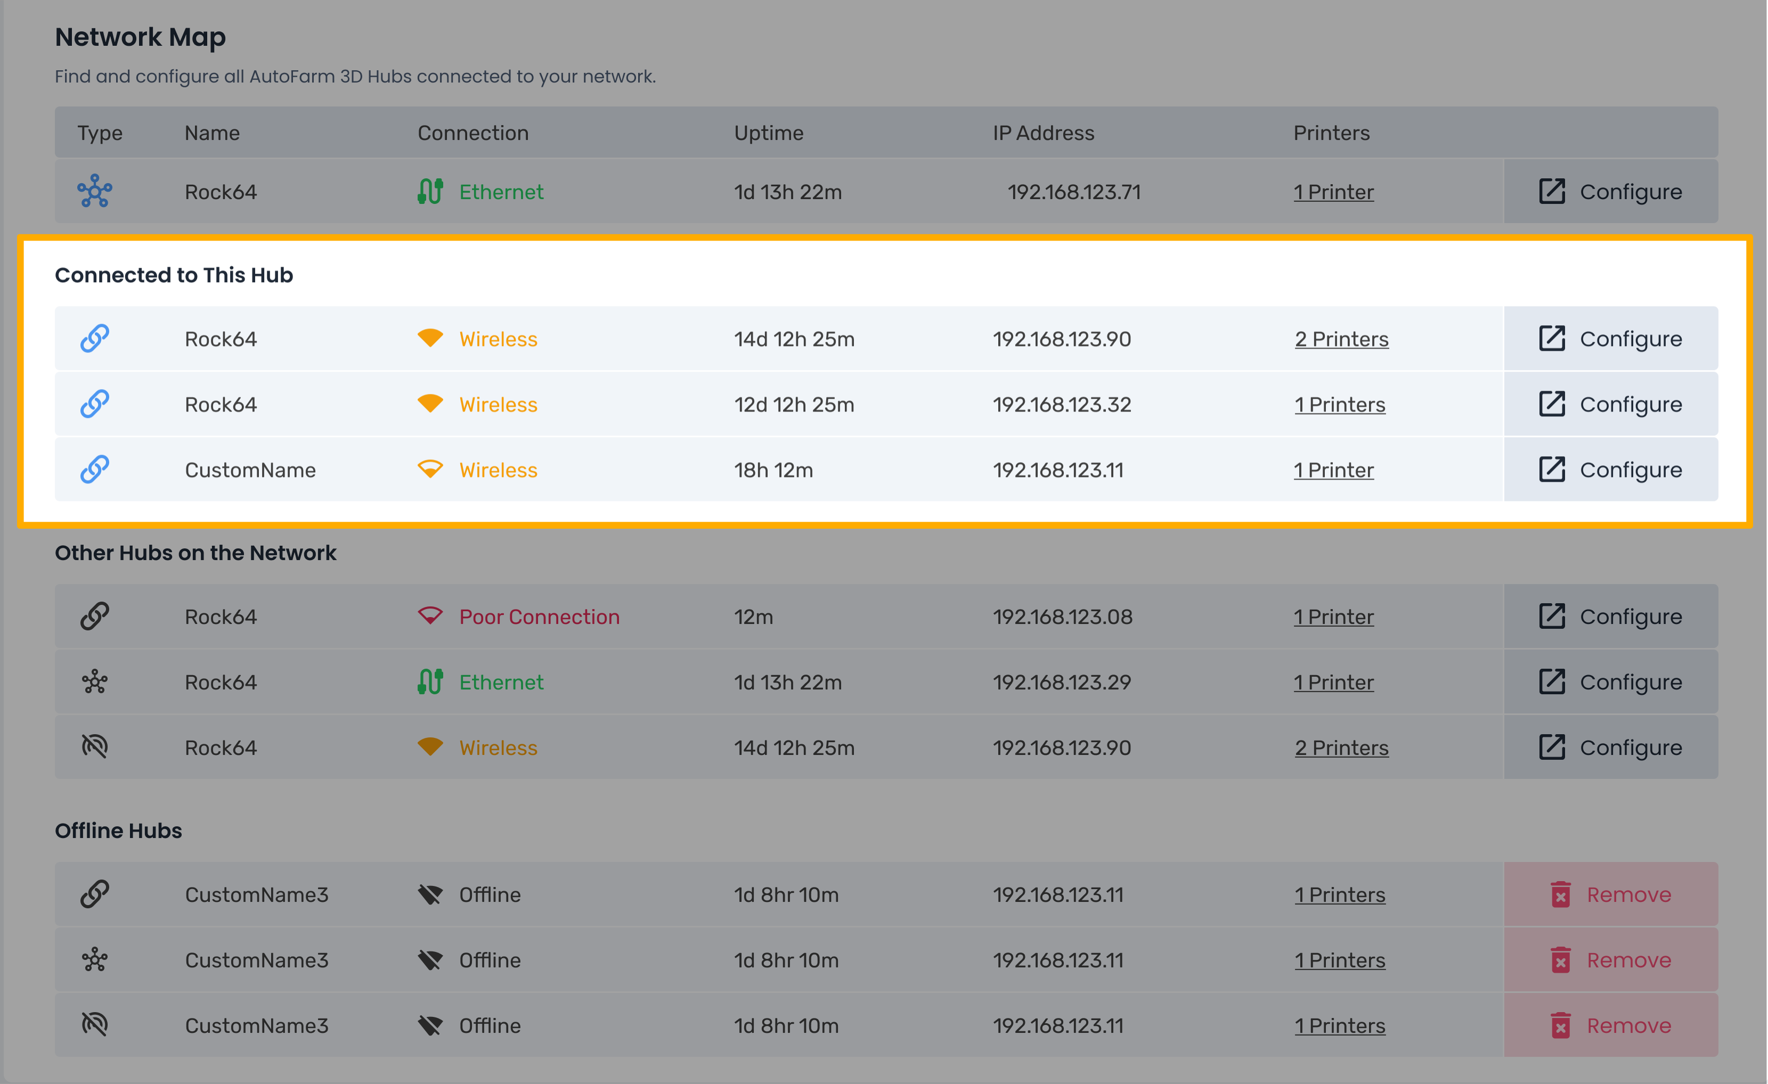
Task: Configure hub with IP 192.168.123.32
Action: pos(1610,404)
